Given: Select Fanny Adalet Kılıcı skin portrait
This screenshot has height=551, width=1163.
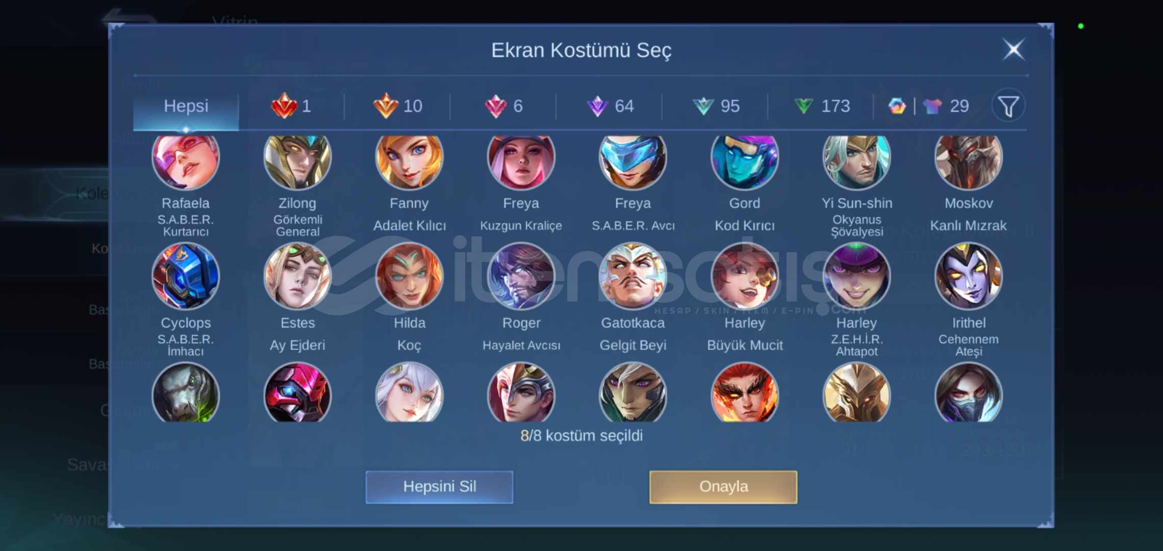Looking at the screenshot, I should click(409, 159).
